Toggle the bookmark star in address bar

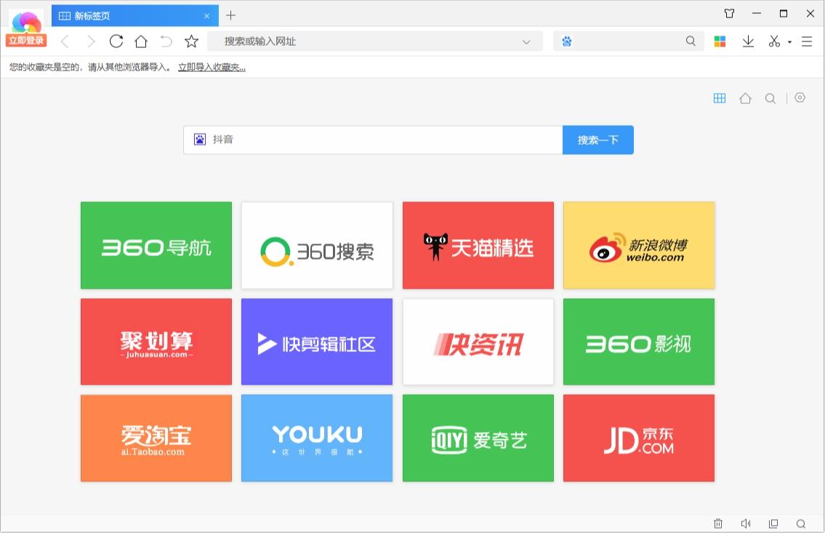190,41
